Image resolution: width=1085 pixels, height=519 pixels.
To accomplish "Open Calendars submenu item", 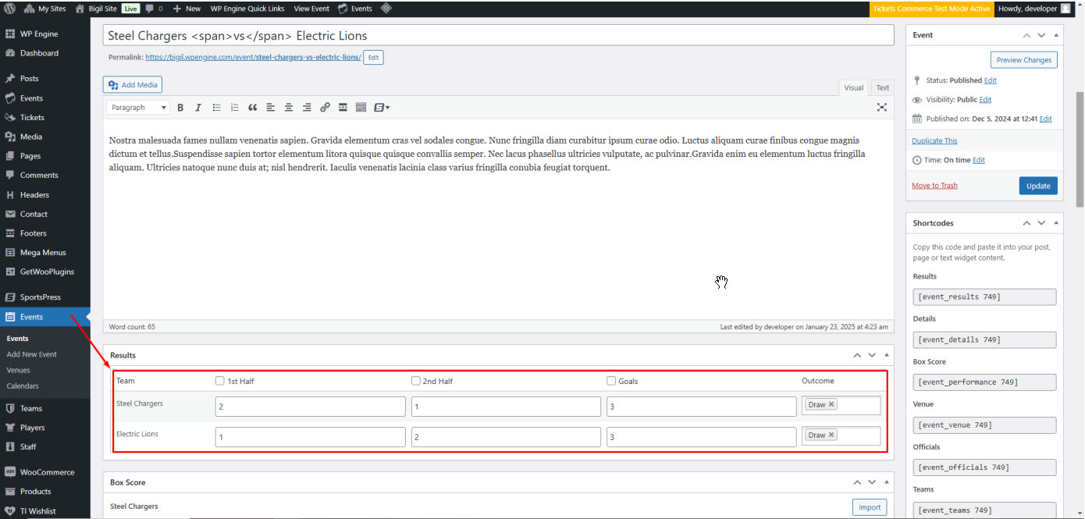I will [23, 386].
